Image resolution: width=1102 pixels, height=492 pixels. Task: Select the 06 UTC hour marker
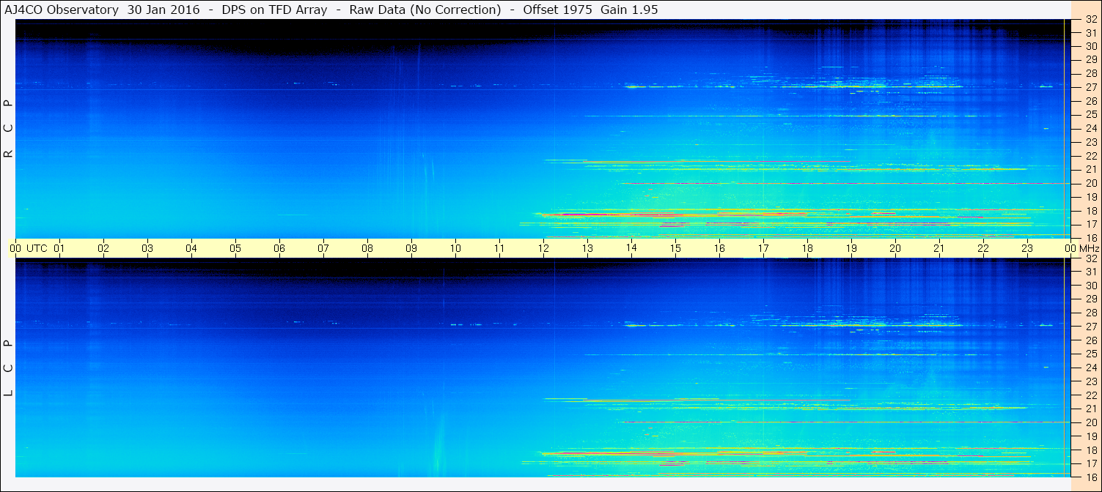(279, 248)
